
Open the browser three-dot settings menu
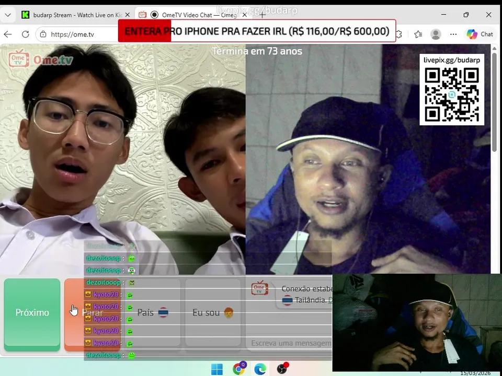tap(453, 34)
